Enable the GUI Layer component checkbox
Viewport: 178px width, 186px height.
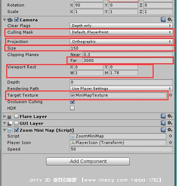(x=16, y=123)
